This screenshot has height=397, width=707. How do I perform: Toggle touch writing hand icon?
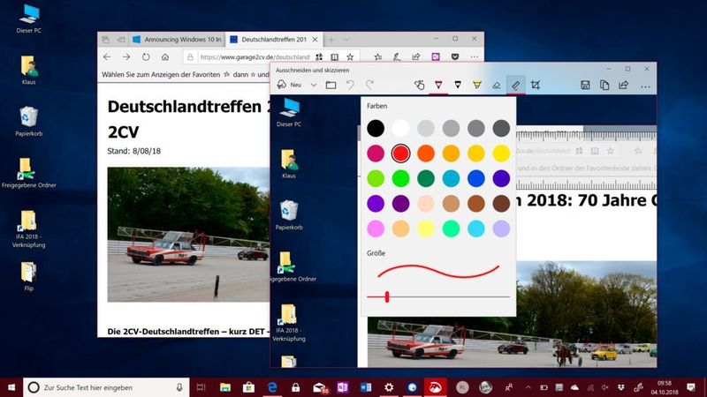point(419,85)
